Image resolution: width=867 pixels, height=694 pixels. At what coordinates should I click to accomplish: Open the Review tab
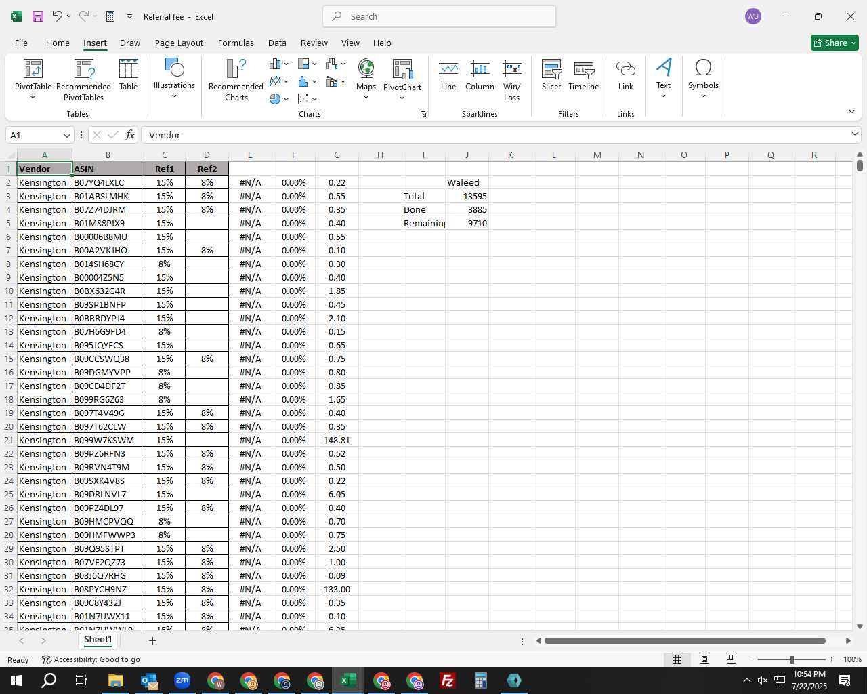coord(314,43)
